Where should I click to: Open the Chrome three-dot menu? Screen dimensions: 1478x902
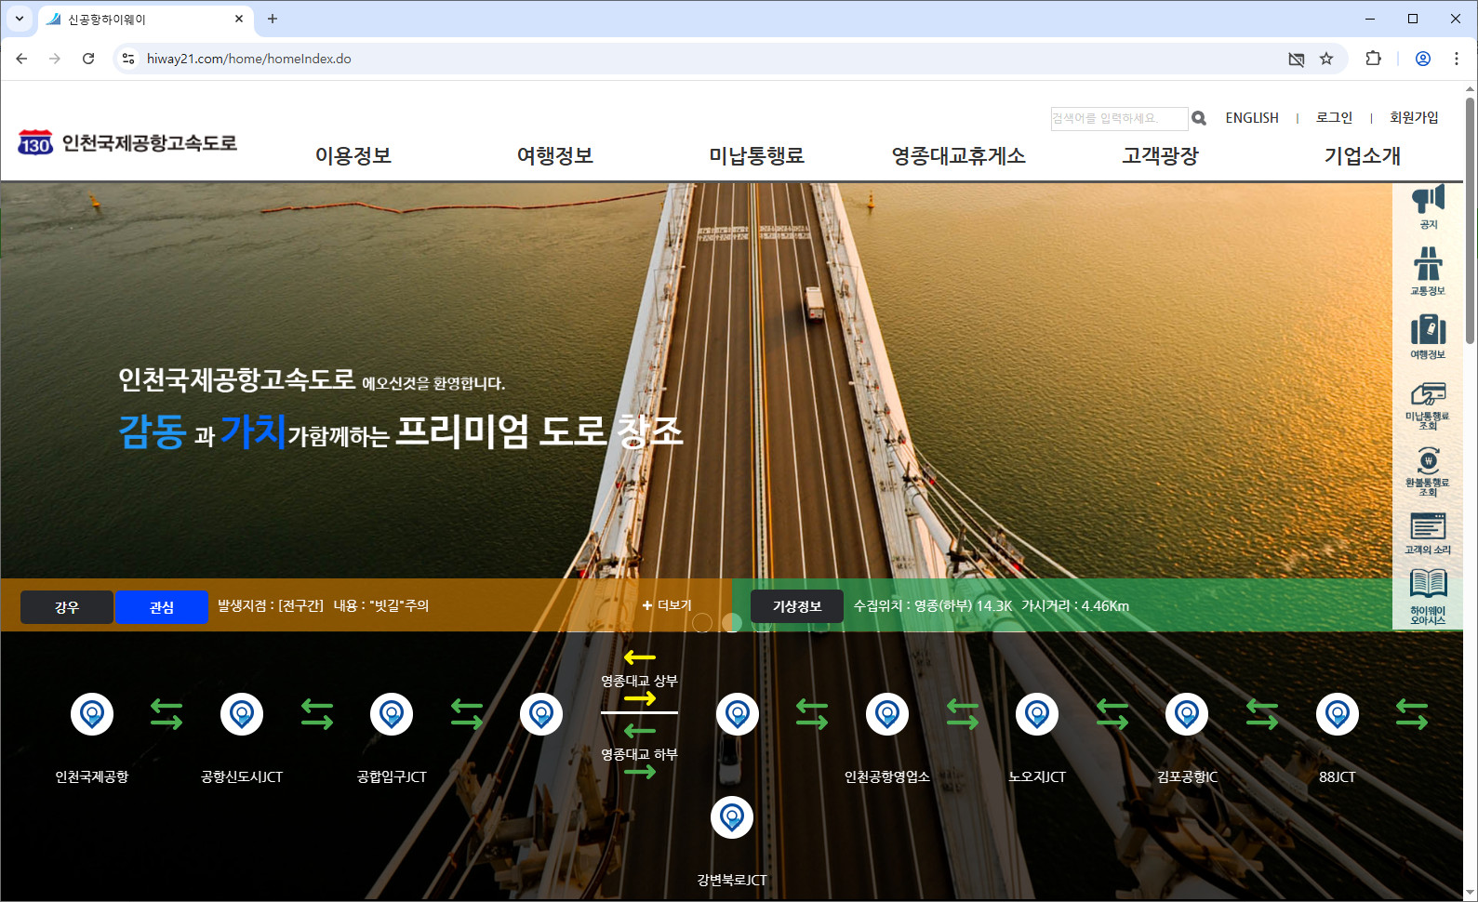click(1457, 59)
